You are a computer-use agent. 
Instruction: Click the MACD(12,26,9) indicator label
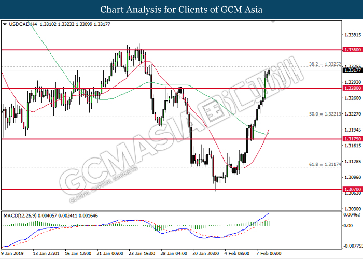pyautogui.click(x=20, y=216)
